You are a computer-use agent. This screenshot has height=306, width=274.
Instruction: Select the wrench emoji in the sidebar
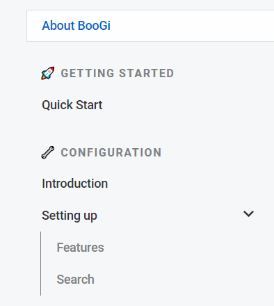pyautogui.click(x=48, y=152)
